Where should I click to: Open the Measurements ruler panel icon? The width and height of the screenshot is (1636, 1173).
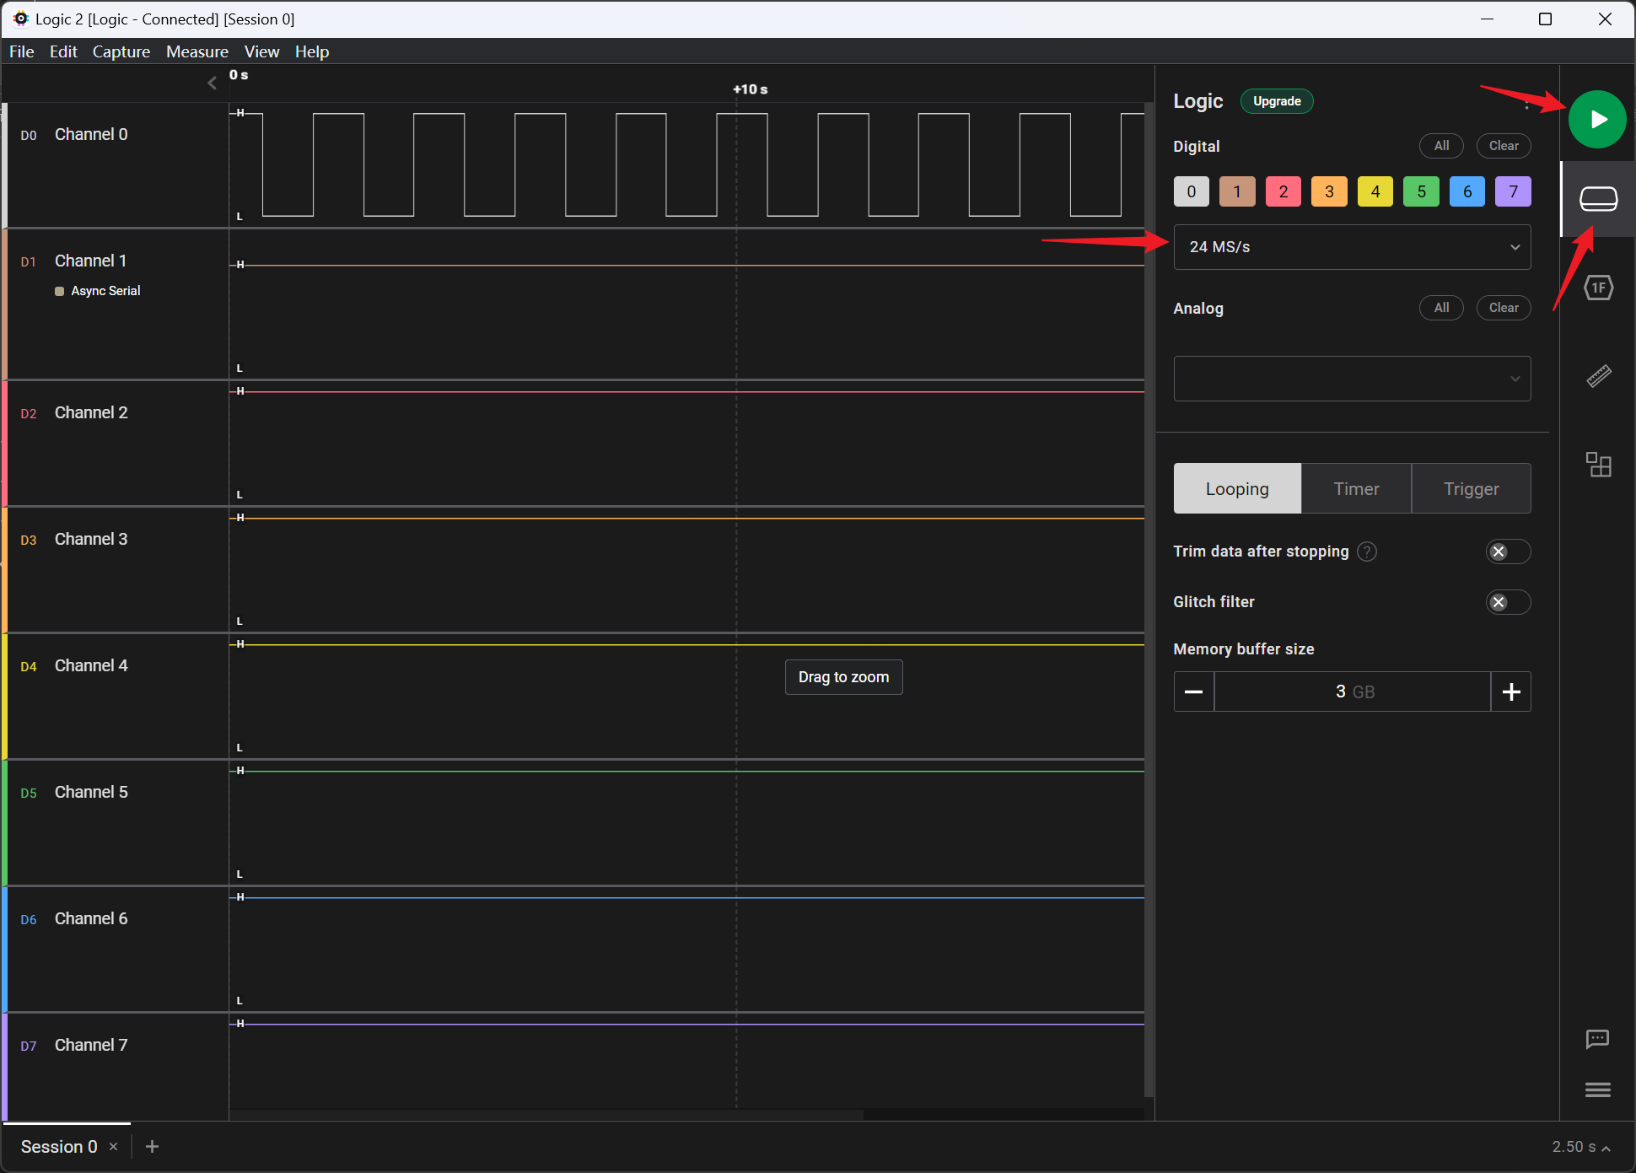pyautogui.click(x=1598, y=376)
